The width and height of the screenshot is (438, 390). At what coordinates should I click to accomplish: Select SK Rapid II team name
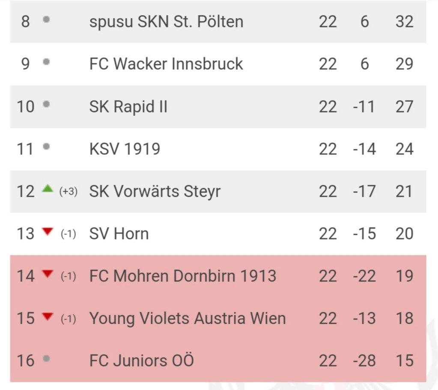pos(128,106)
